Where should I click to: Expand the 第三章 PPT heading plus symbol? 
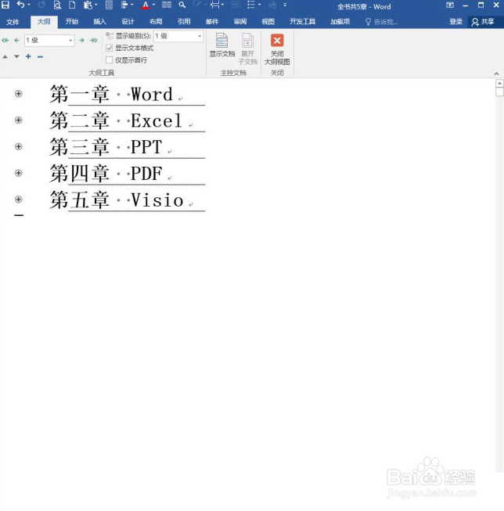click(x=19, y=146)
